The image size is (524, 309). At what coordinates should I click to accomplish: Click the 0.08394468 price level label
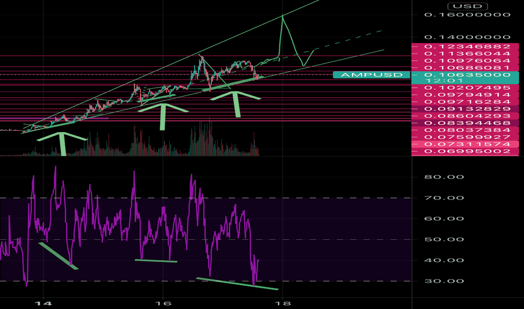[465, 123]
